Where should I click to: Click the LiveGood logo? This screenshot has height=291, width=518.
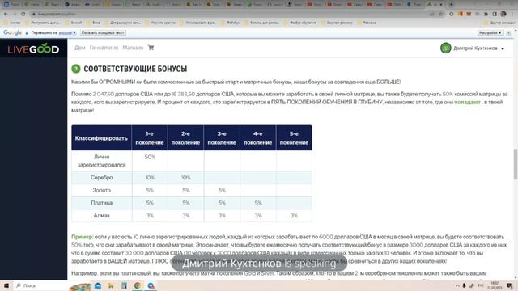pyautogui.click(x=33, y=48)
